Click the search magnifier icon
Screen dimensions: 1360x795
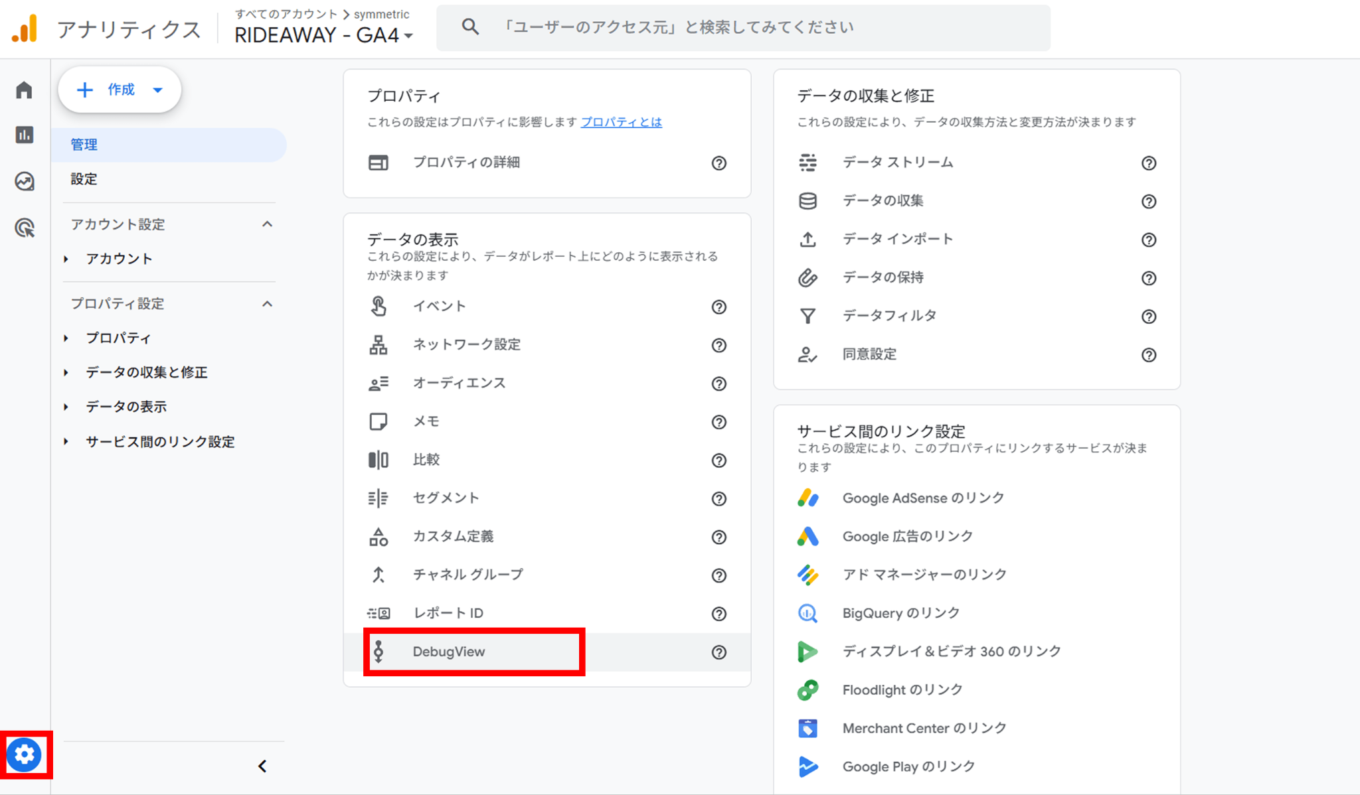470,27
